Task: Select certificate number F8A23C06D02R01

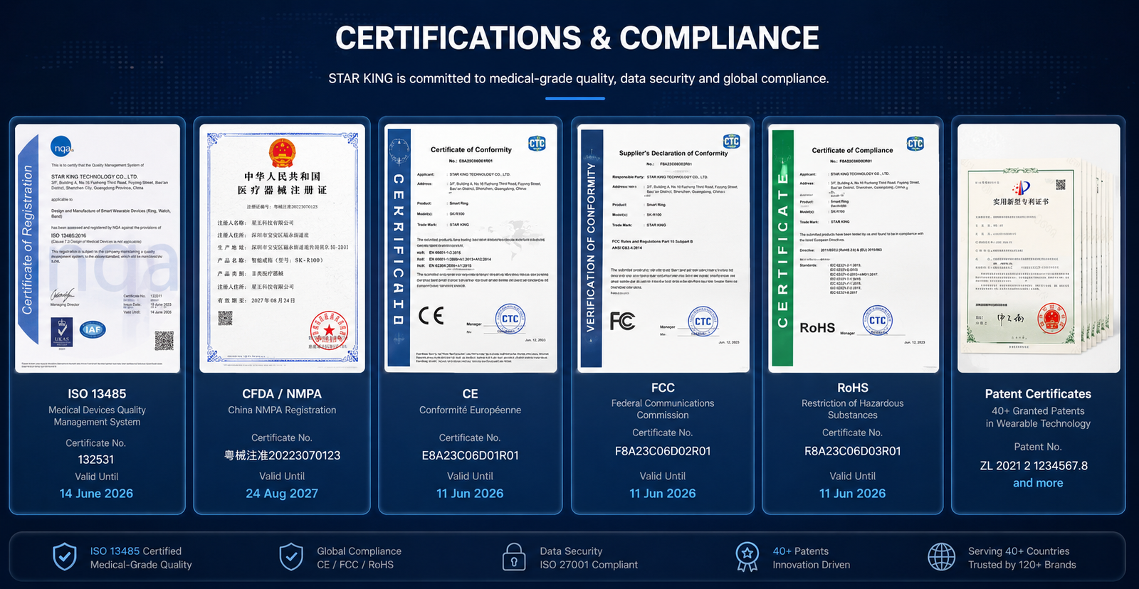Action: (x=663, y=451)
